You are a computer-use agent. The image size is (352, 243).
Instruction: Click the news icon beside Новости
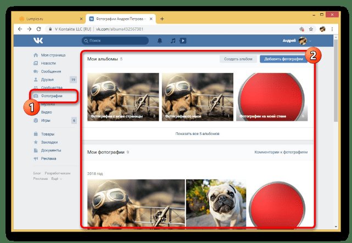[36, 63]
